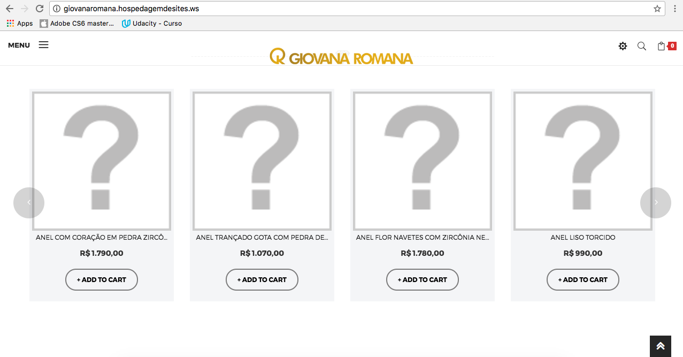Click the price R$ 1.790,00
683x357 pixels.
(102, 254)
